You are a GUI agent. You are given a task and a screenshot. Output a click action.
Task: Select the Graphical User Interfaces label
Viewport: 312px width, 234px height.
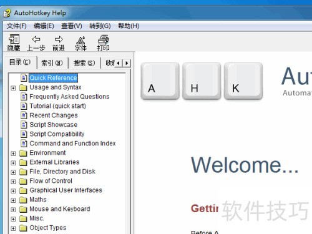pos(66,190)
